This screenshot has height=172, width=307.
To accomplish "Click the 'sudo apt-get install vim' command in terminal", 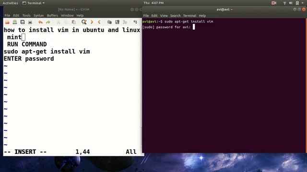I will 189,21.
